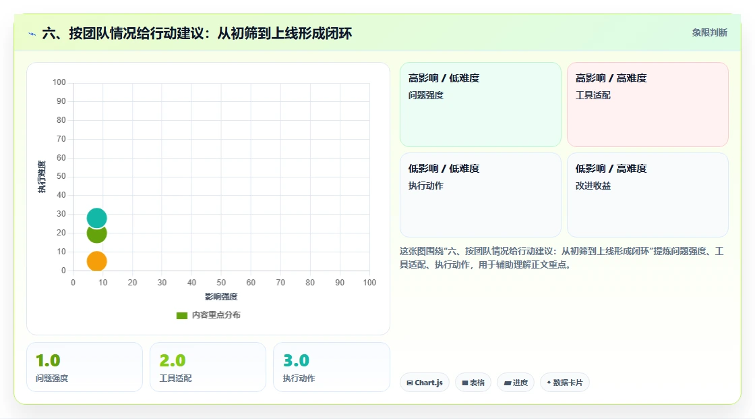
Task: Click 工具适配 in the pink quadrant card
Action: pyautogui.click(x=593, y=95)
